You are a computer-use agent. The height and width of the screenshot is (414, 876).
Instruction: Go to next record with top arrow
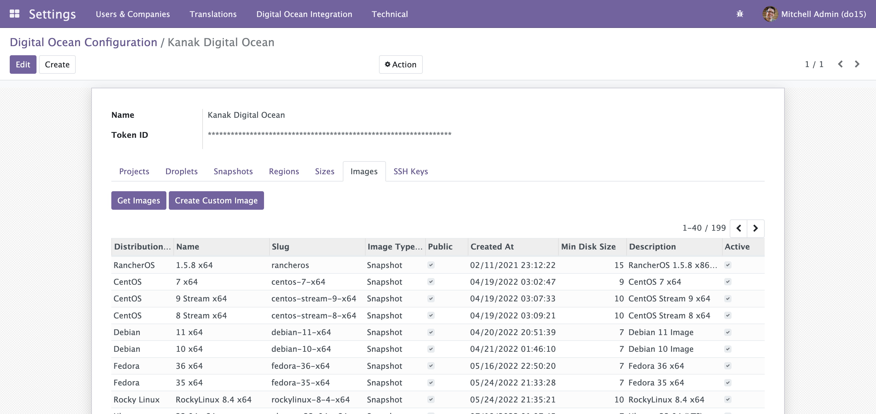[x=857, y=64]
